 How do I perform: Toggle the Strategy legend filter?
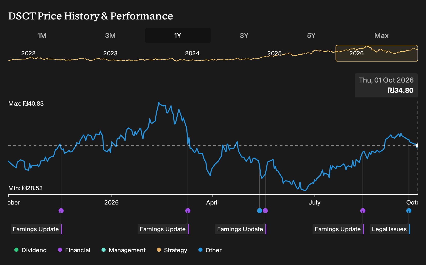pyautogui.click(x=172, y=250)
